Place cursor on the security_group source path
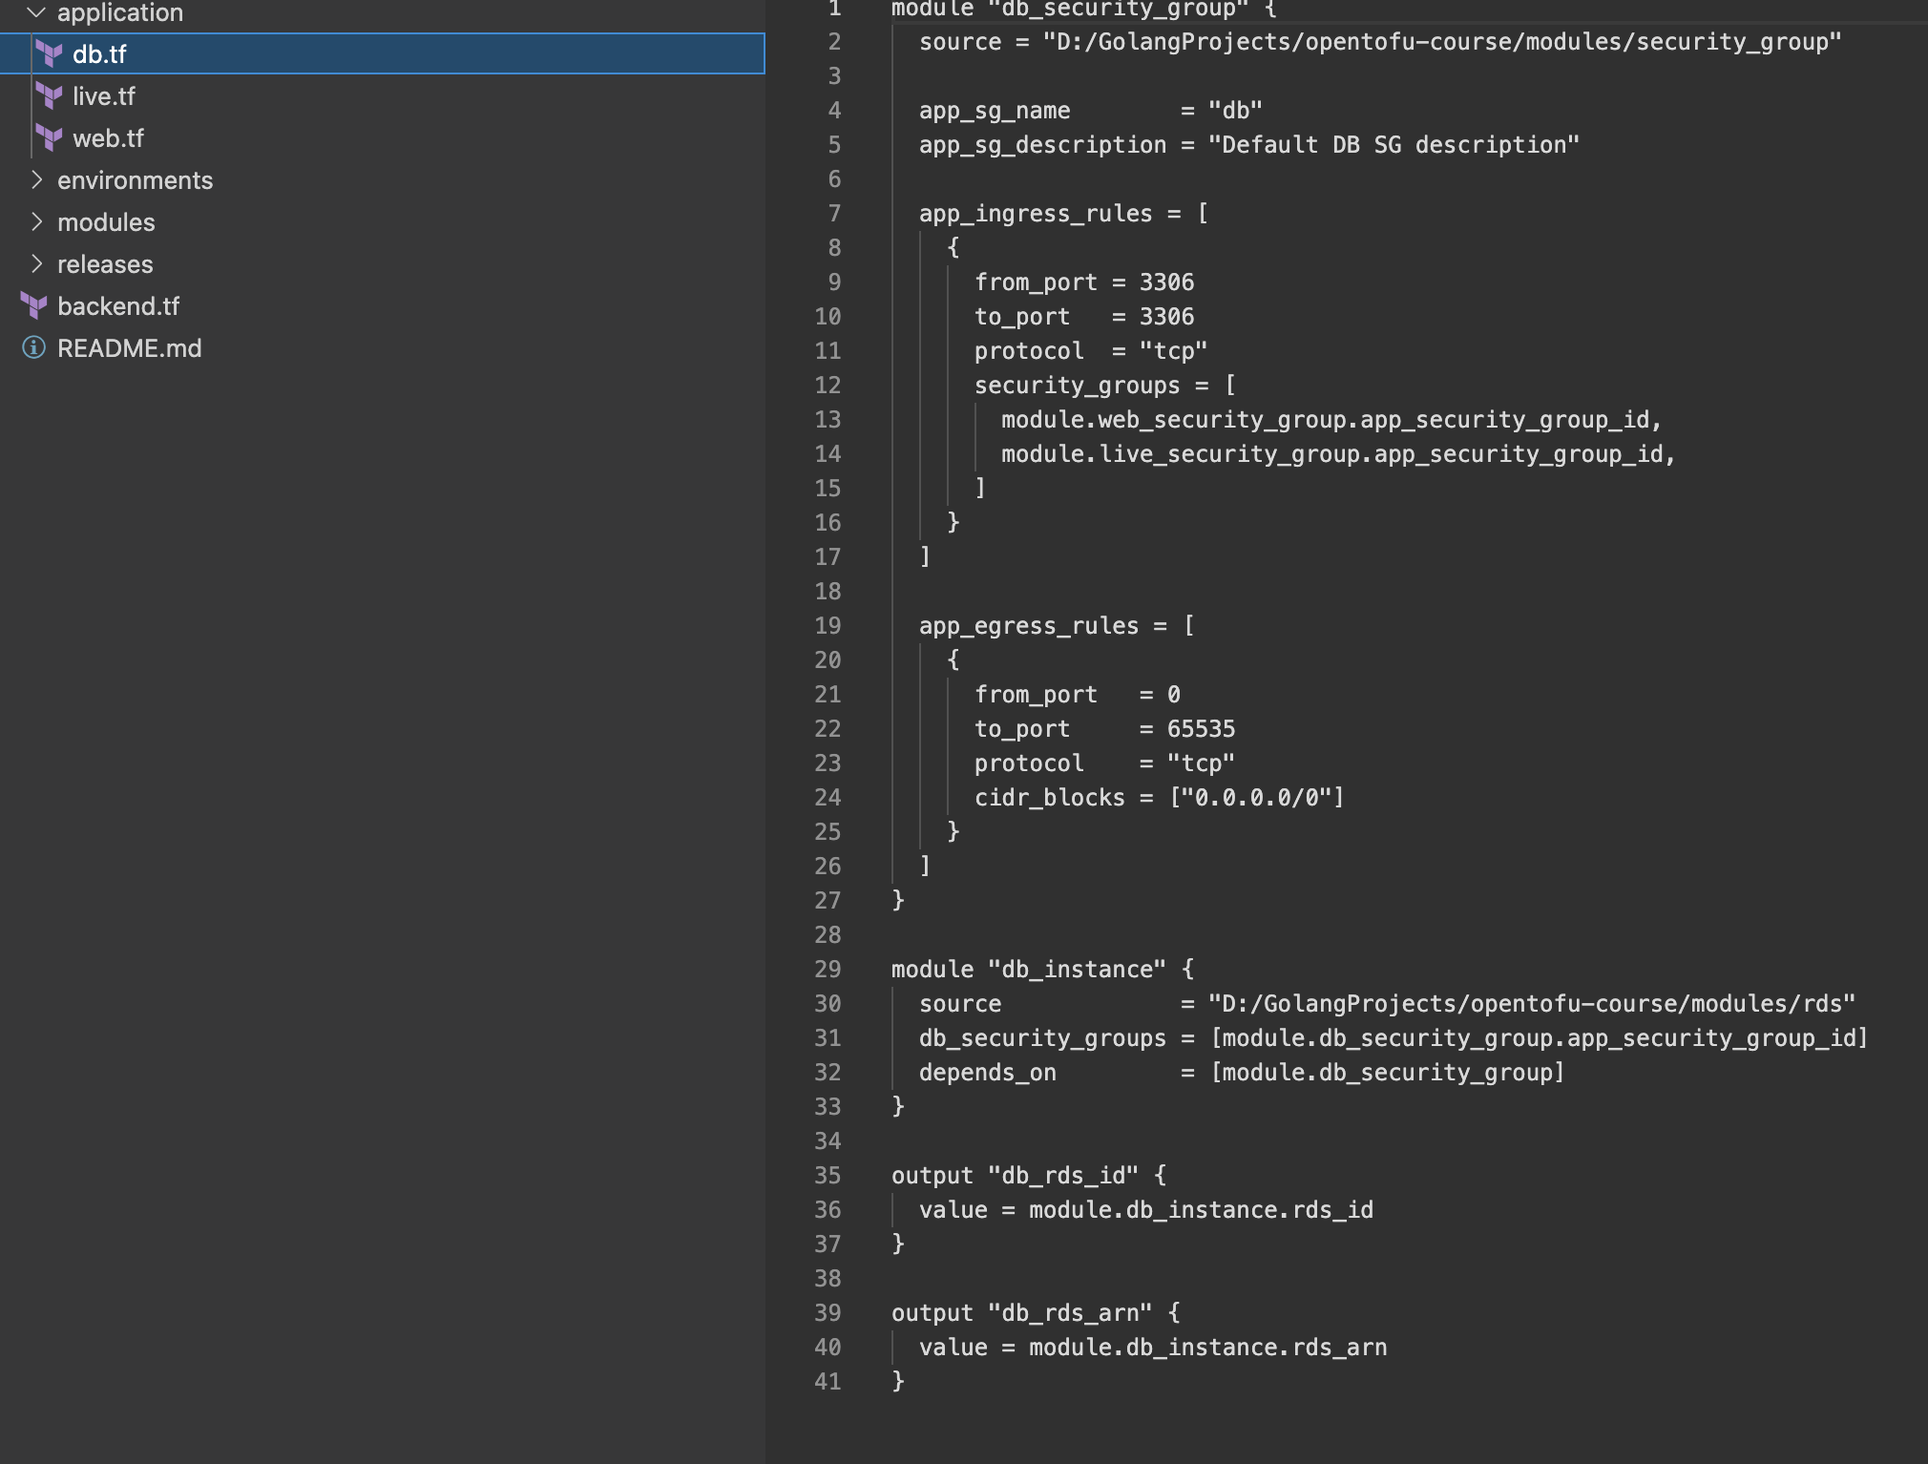 1442,42
